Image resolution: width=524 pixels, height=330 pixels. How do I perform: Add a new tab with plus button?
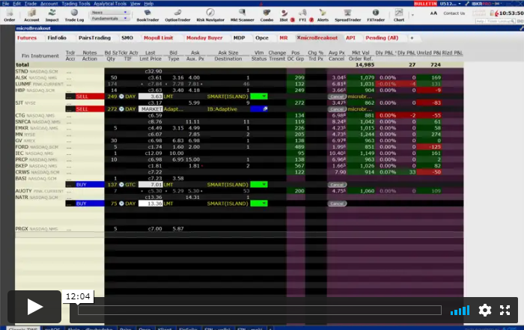pyautogui.click(x=412, y=37)
